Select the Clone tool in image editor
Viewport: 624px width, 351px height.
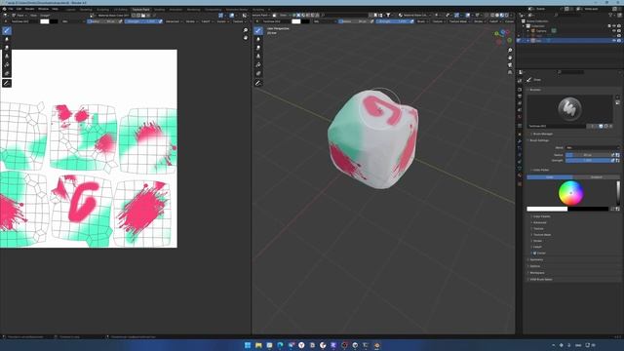[x=7, y=57]
